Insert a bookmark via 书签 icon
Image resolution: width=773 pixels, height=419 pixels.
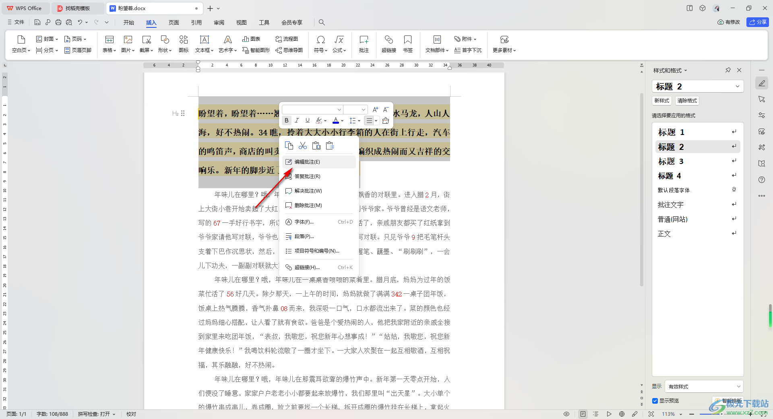coord(408,44)
